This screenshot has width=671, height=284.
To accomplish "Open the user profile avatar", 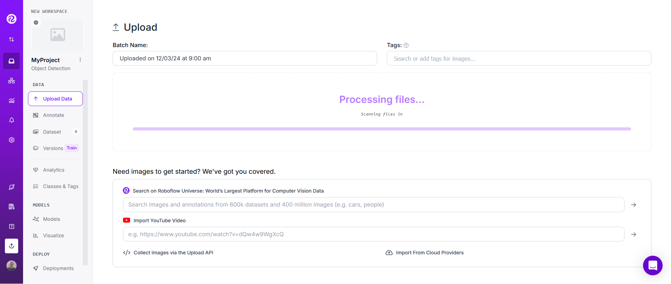I will click(12, 266).
